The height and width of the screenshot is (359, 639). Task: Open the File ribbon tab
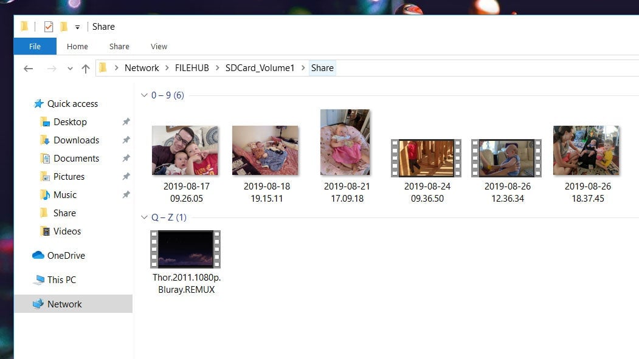[35, 46]
